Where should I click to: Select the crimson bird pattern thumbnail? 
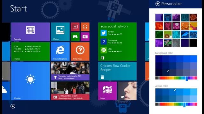[168, 26]
